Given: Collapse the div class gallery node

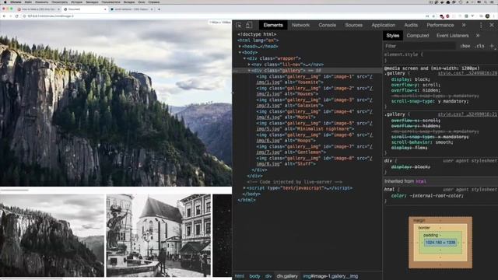Looking at the screenshot, I should (249, 71).
